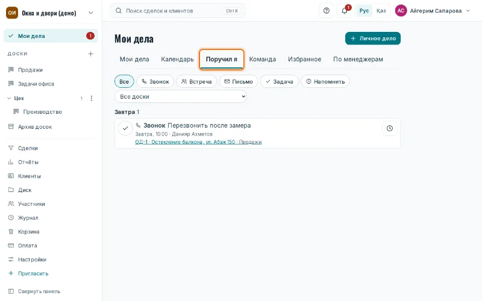
Task: Click the red badge on Мои дела
Action: pos(90,36)
